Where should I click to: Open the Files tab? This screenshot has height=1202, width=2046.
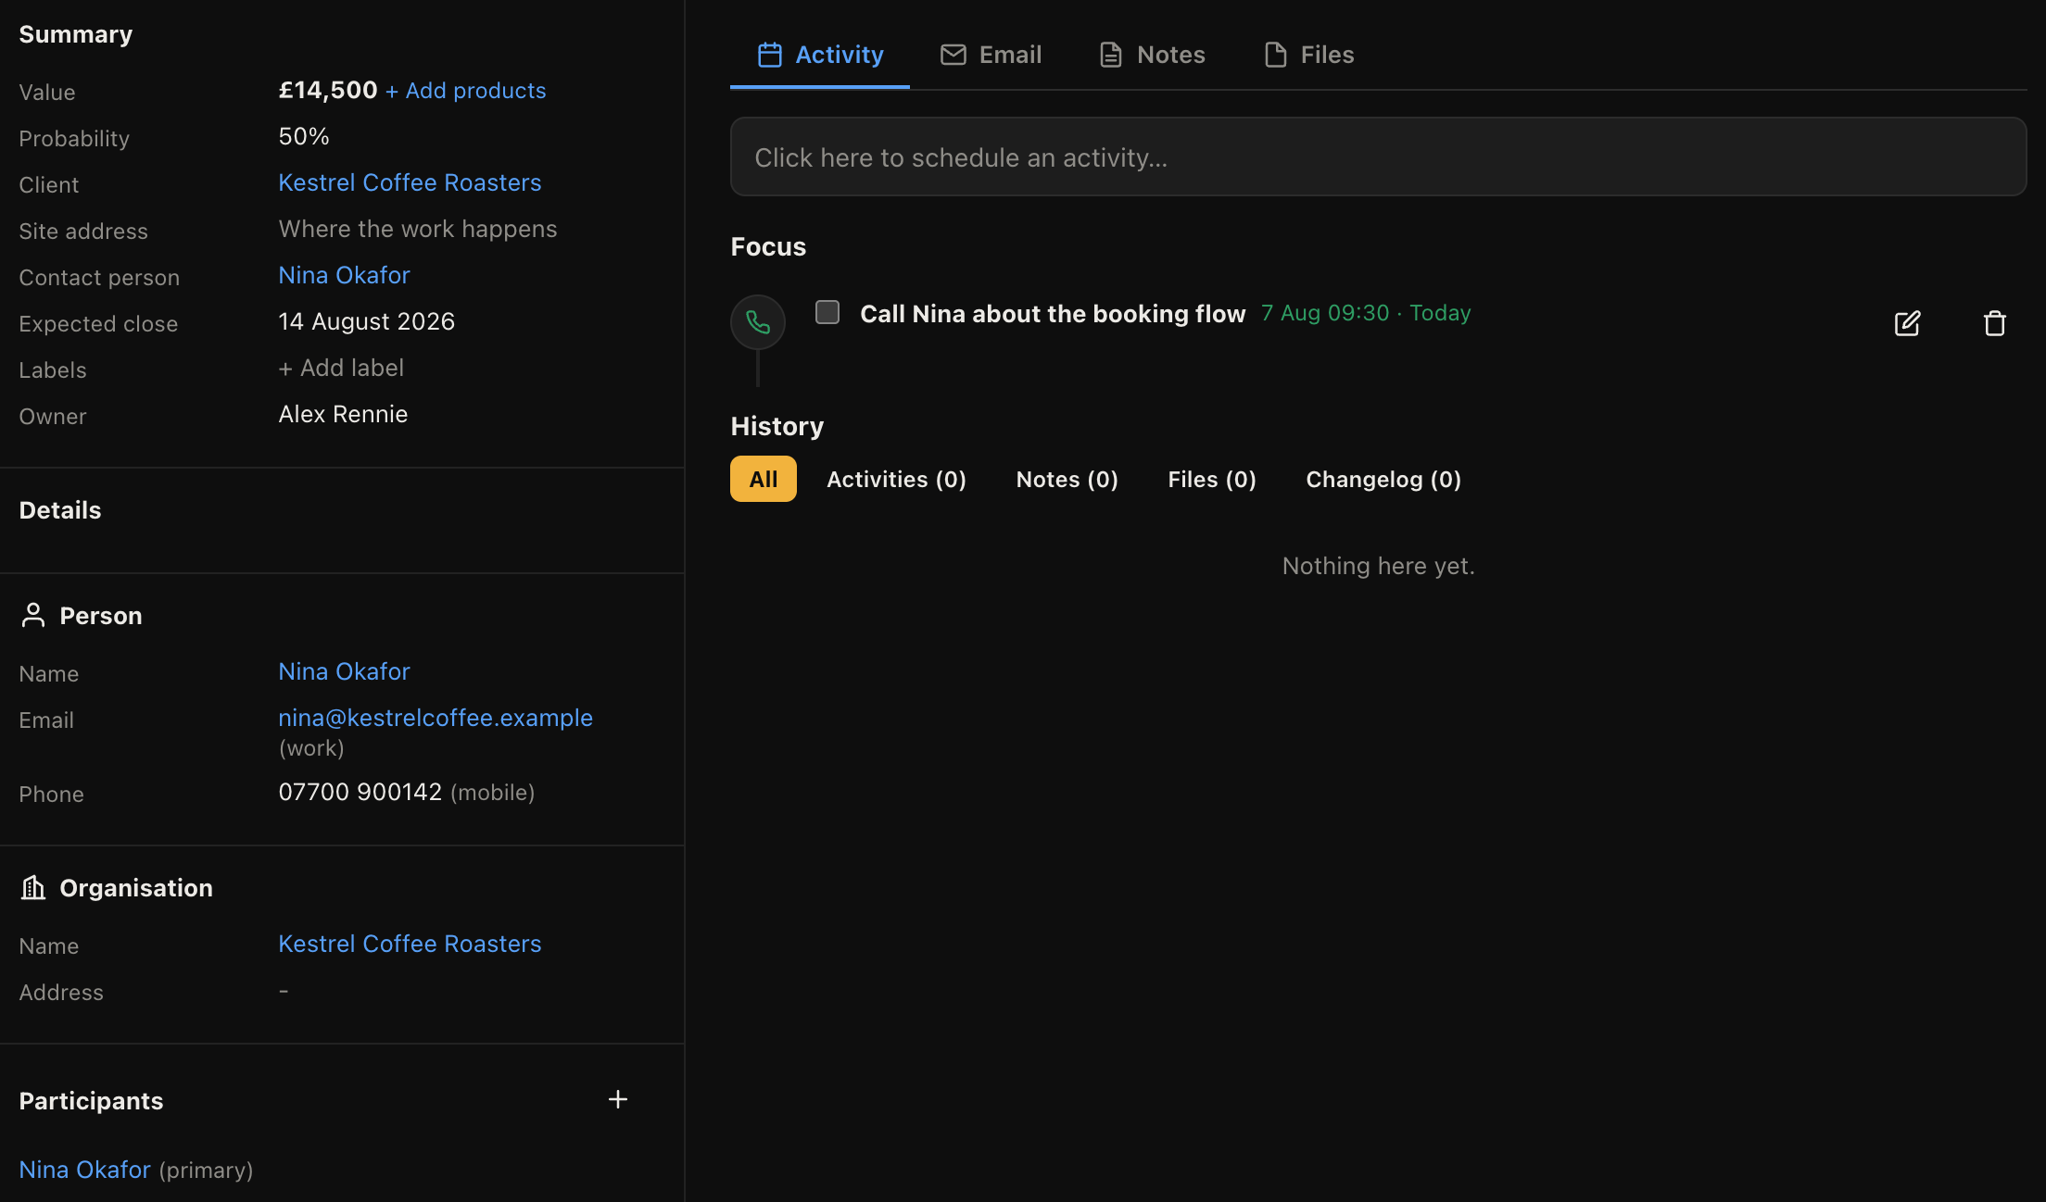point(1308,55)
